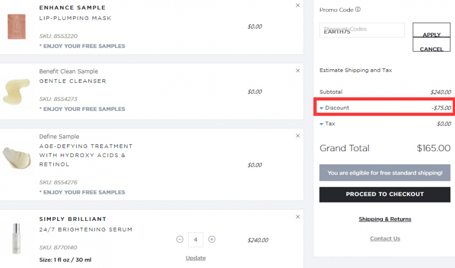Viewport: 455px width, 268px height.
Task: View the Lip-Plumping Mask product thumbnail
Action: [x=16, y=26]
